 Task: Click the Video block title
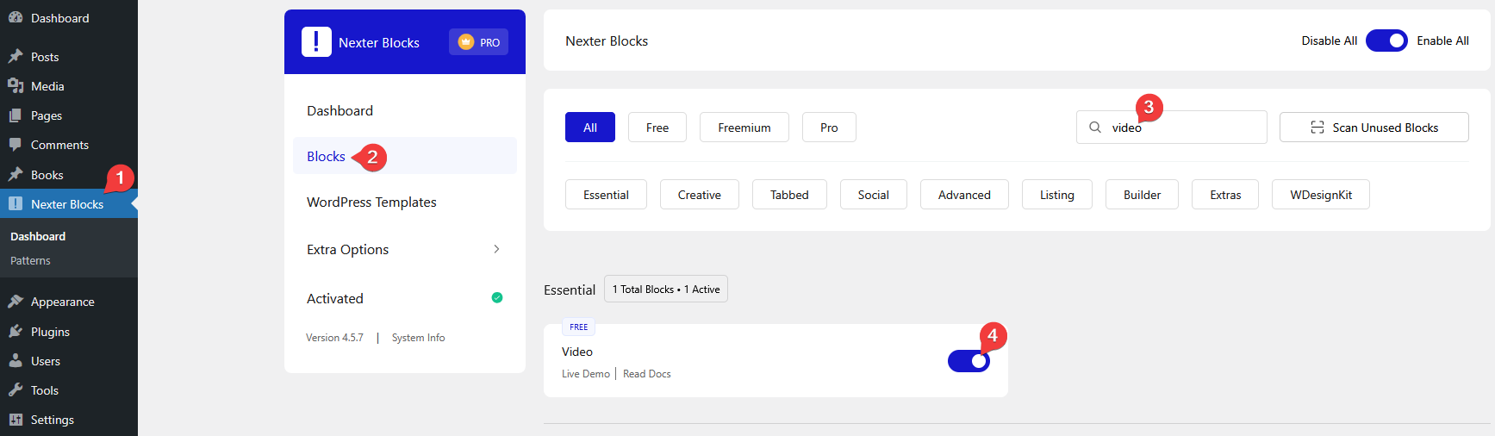(577, 352)
